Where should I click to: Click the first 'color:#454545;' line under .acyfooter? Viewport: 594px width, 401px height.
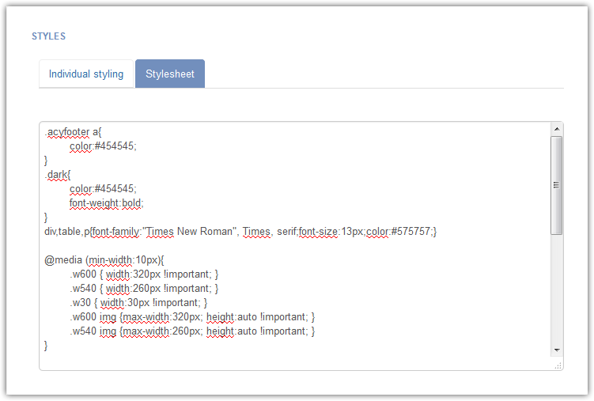103,146
